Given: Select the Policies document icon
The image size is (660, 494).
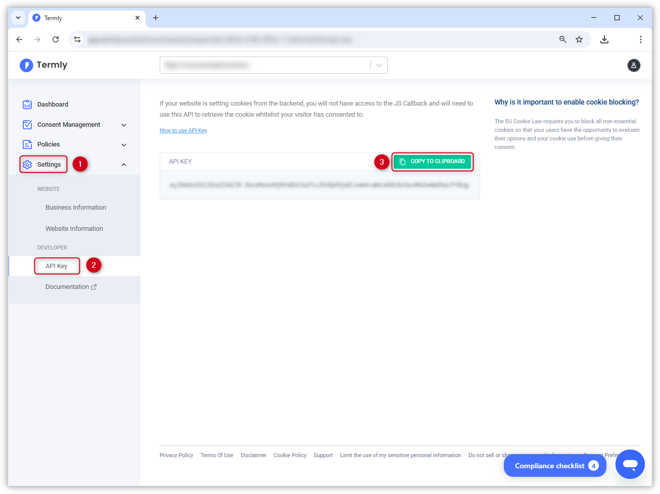Looking at the screenshot, I should click(27, 144).
